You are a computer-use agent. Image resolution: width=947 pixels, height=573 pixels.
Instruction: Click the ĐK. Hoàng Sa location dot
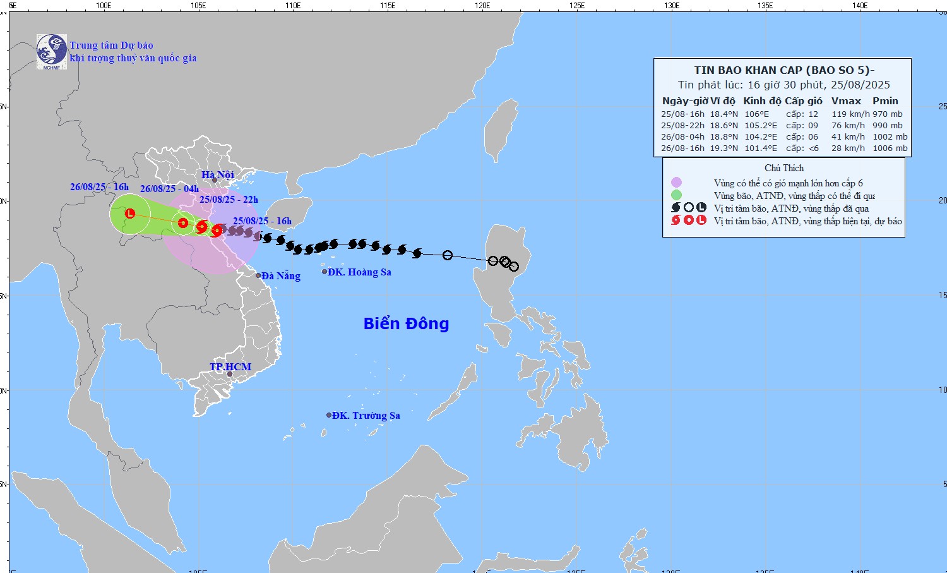click(325, 272)
